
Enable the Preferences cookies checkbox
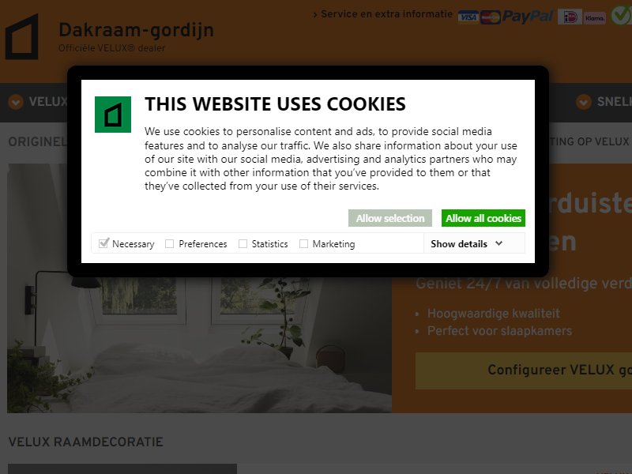coord(170,244)
